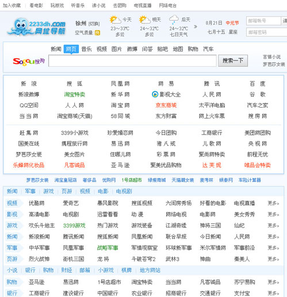Open 网络电台 in top bar

(168, 5)
